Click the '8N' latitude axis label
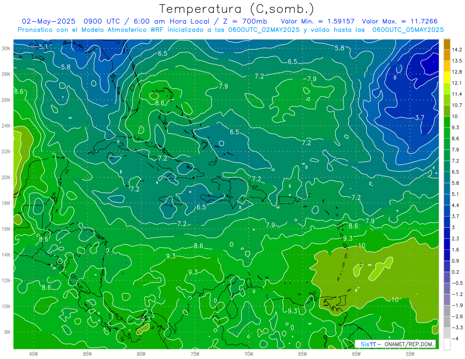This screenshot has width=465, height=359. (x=7, y=332)
